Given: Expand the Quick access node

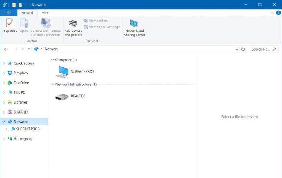Looking at the screenshot, I should pyautogui.click(x=4, y=63).
